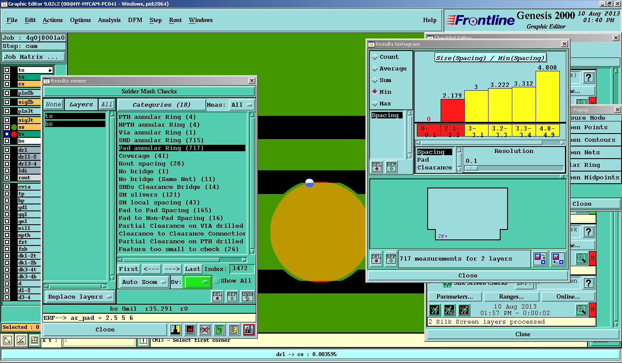This screenshot has width=622, height=363.
Task: Enable the Show All checkbox
Action: (217, 281)
